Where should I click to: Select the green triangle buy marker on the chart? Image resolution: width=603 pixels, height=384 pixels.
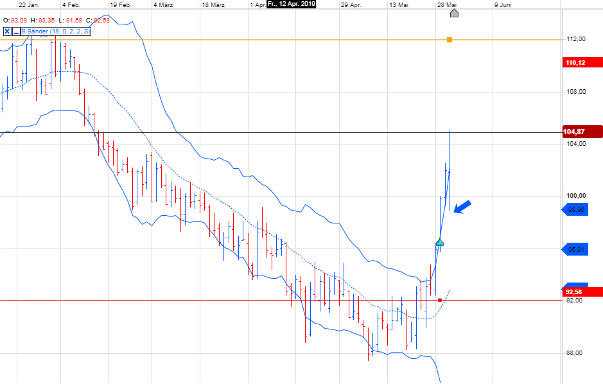(x=439, y=243)
